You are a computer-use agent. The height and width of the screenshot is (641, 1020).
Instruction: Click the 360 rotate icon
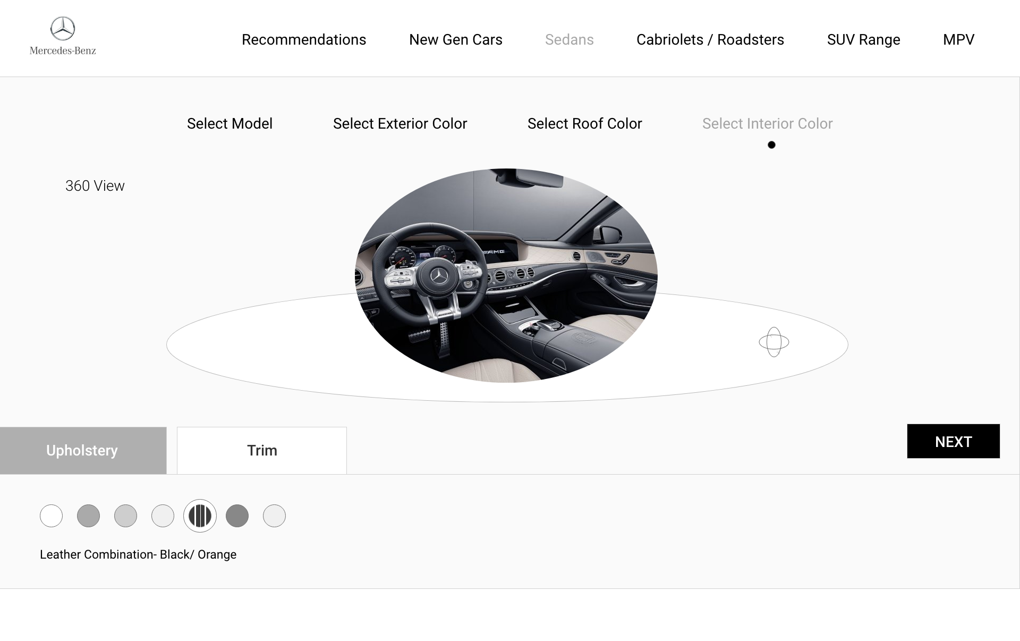point(773,342)
